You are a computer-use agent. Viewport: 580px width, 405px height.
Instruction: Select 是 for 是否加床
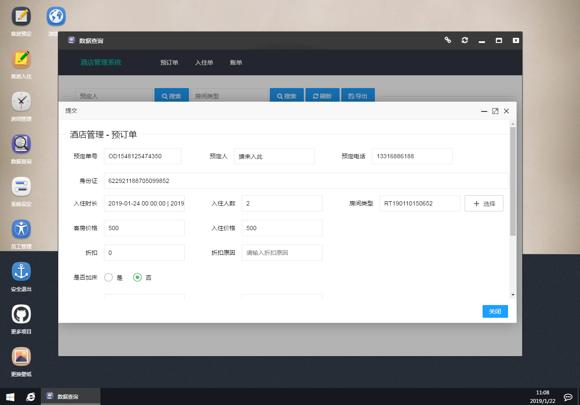tap(109, 277)
